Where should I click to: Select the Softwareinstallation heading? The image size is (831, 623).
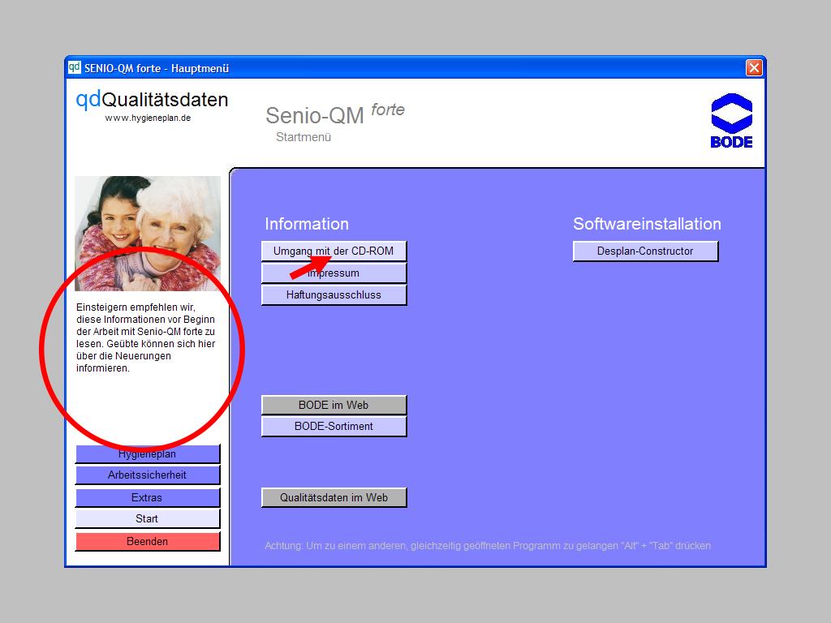coord(647,224)
